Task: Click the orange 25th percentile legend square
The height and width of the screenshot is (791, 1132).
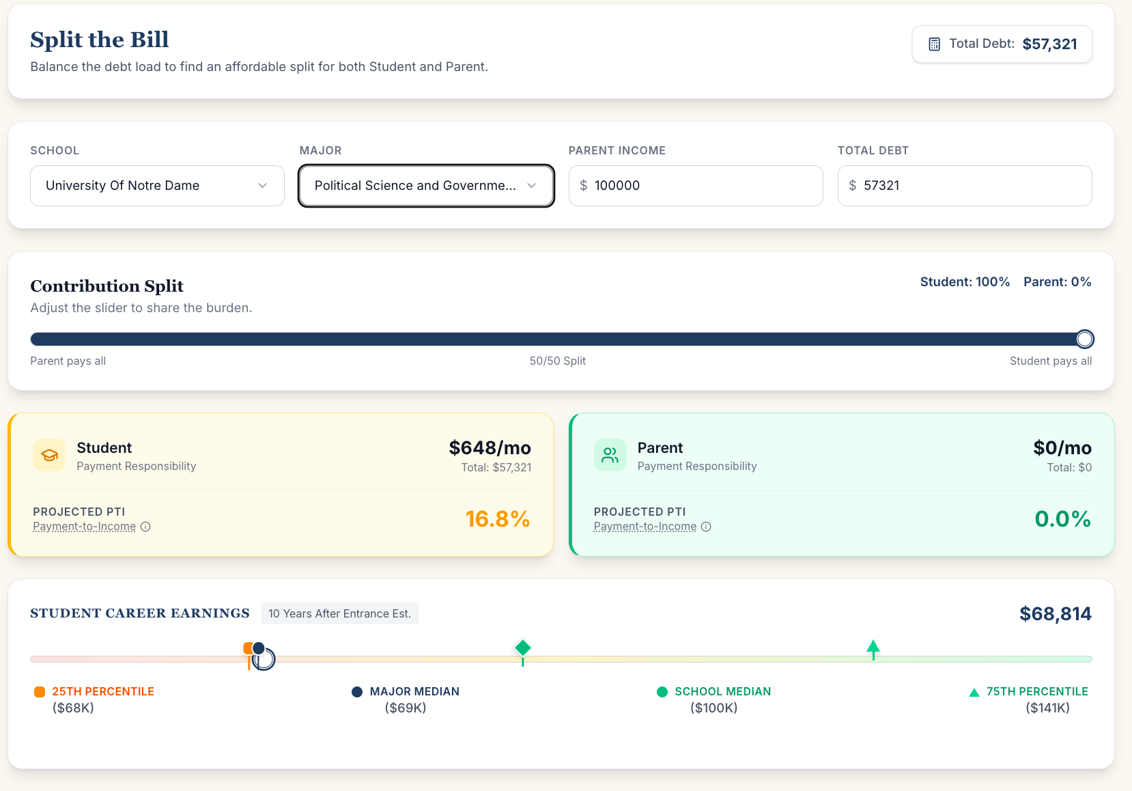Action: click(40, 692)
